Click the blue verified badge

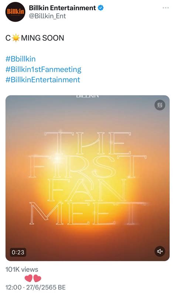[x=101, y=8]
